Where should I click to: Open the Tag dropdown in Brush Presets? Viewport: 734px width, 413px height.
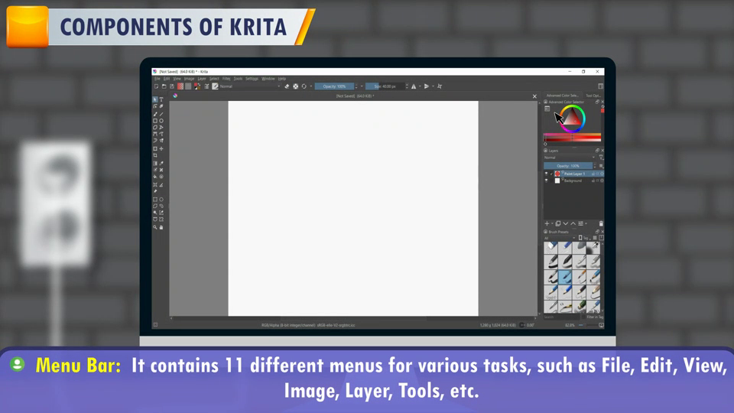(x=586, y=239)
